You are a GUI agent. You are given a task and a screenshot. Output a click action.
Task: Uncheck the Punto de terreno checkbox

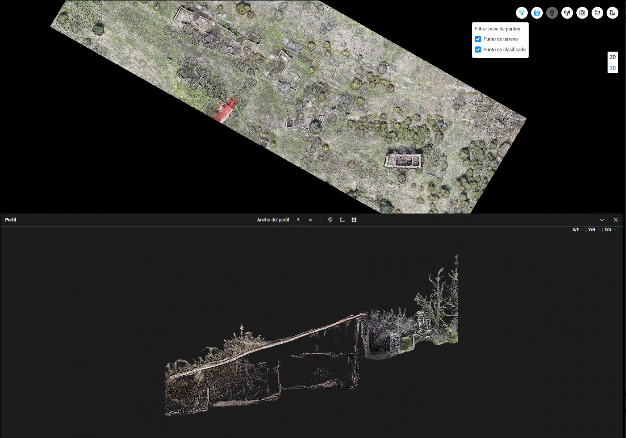click(478, 39)
